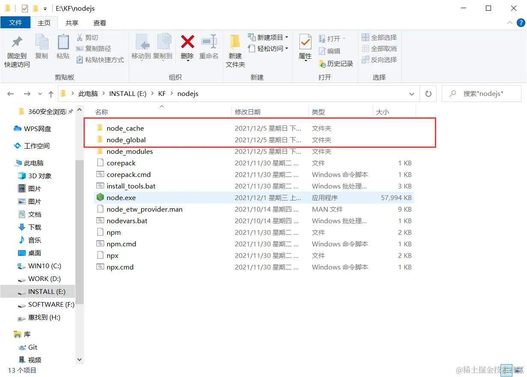Switch to View (查看) tab
Screen dimensions: 527x377
click(100, 23)
